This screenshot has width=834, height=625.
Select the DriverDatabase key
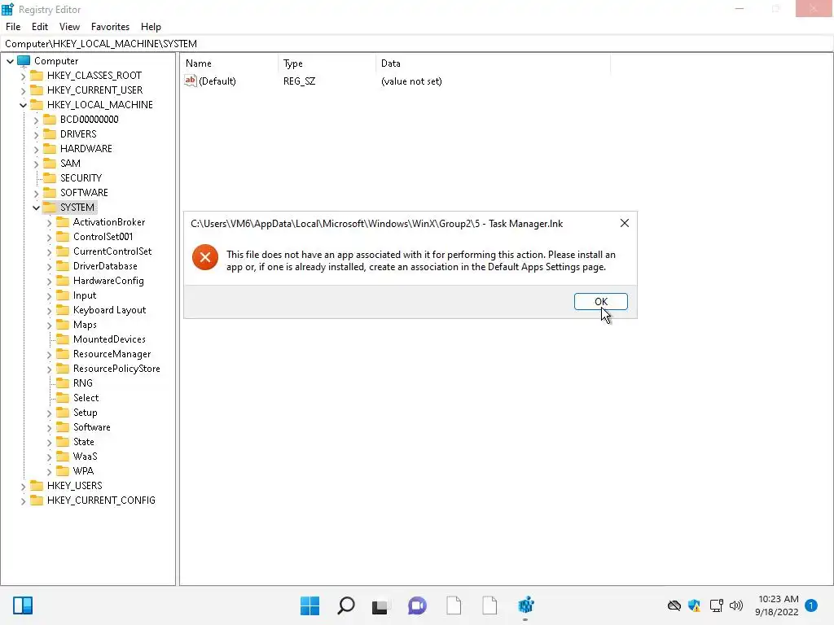click(x=105, y=266)
